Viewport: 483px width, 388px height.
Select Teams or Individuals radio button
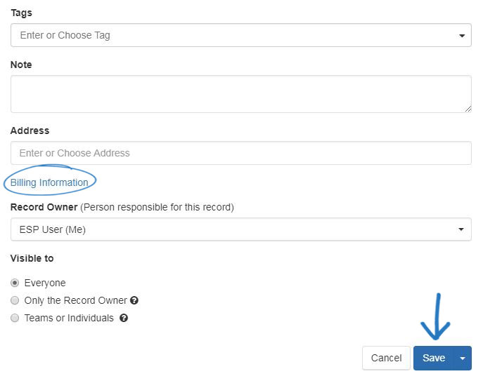[15, 318]
